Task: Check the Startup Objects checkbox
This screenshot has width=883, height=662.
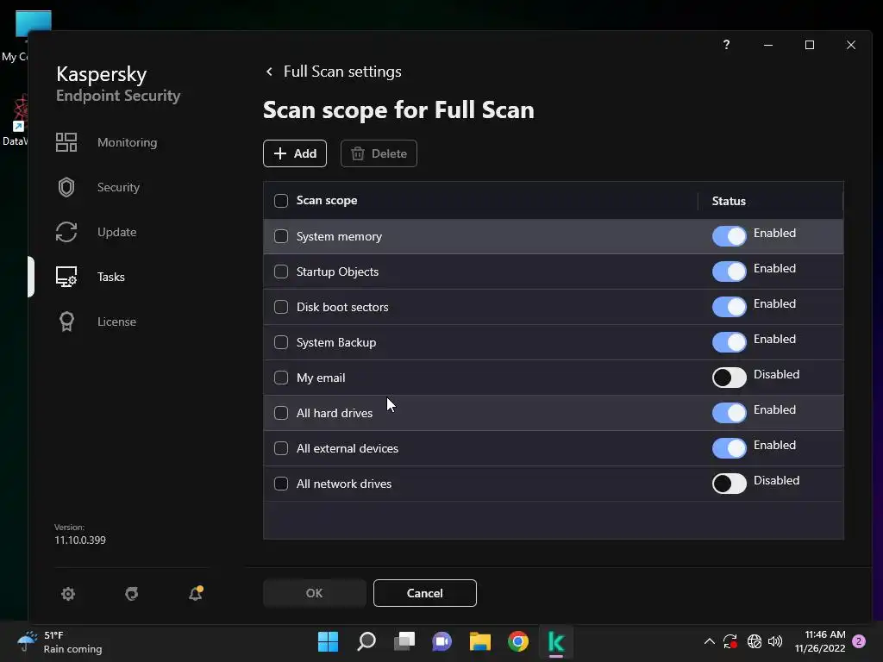Action: 281,272
